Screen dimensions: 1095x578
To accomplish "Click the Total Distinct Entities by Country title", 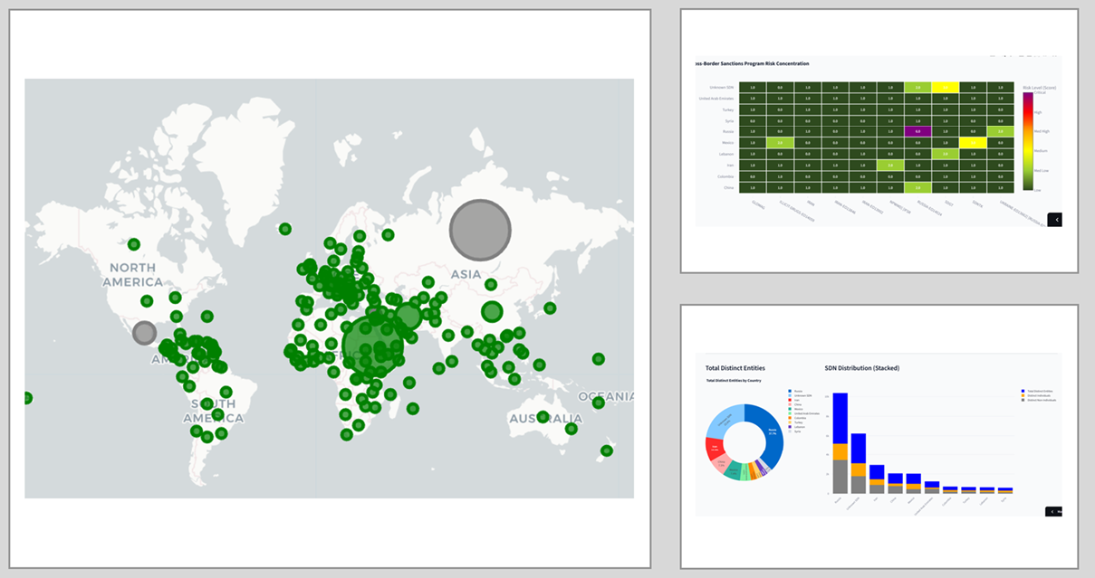I will click(x=734, y=381).
